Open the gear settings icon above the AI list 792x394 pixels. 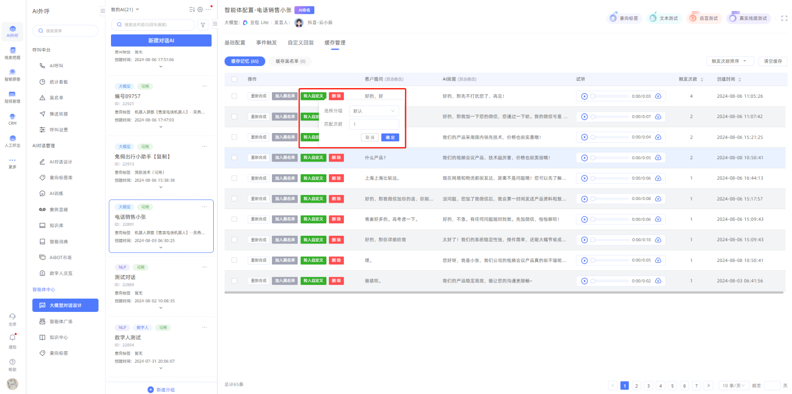pos(200,10)
